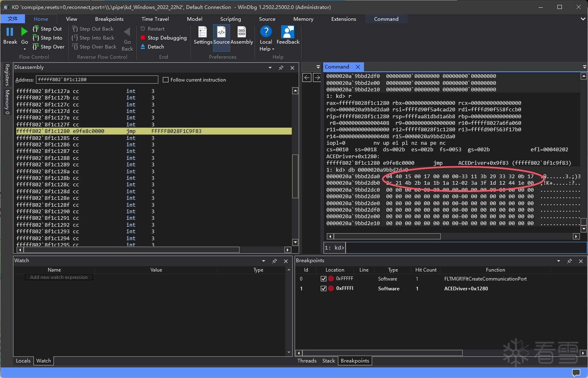The width and height of the screenshot is (588, 378).
Task: Click Stop Debugging red square
Action: point(143,38)
